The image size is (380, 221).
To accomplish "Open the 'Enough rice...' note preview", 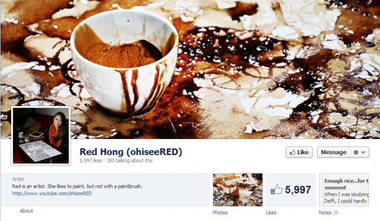I will pos(344,190).
